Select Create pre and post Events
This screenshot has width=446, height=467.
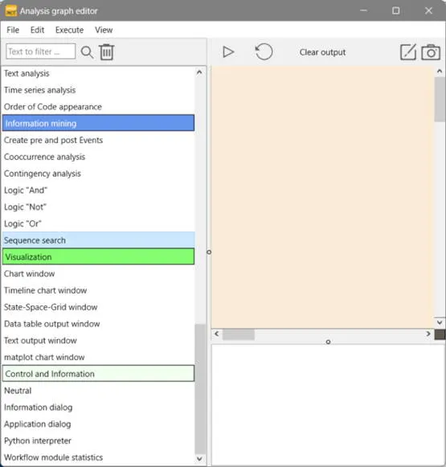pos(99,140)
